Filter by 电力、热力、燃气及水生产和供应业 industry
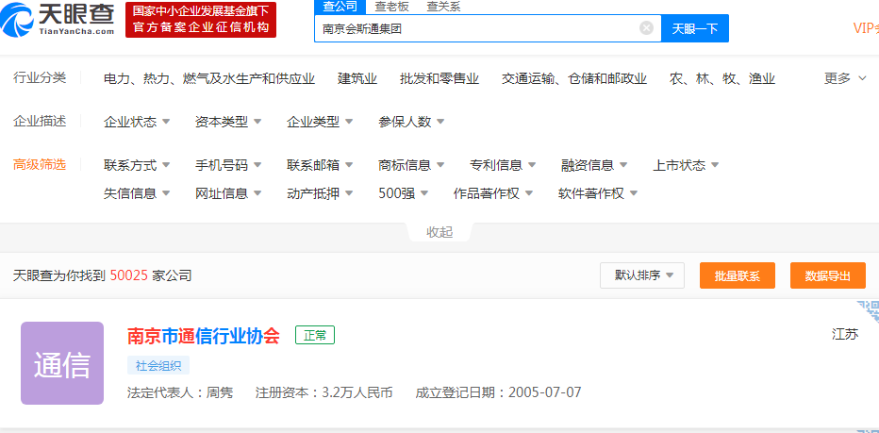This screenshot has height=433, width=879. (209, 78)
